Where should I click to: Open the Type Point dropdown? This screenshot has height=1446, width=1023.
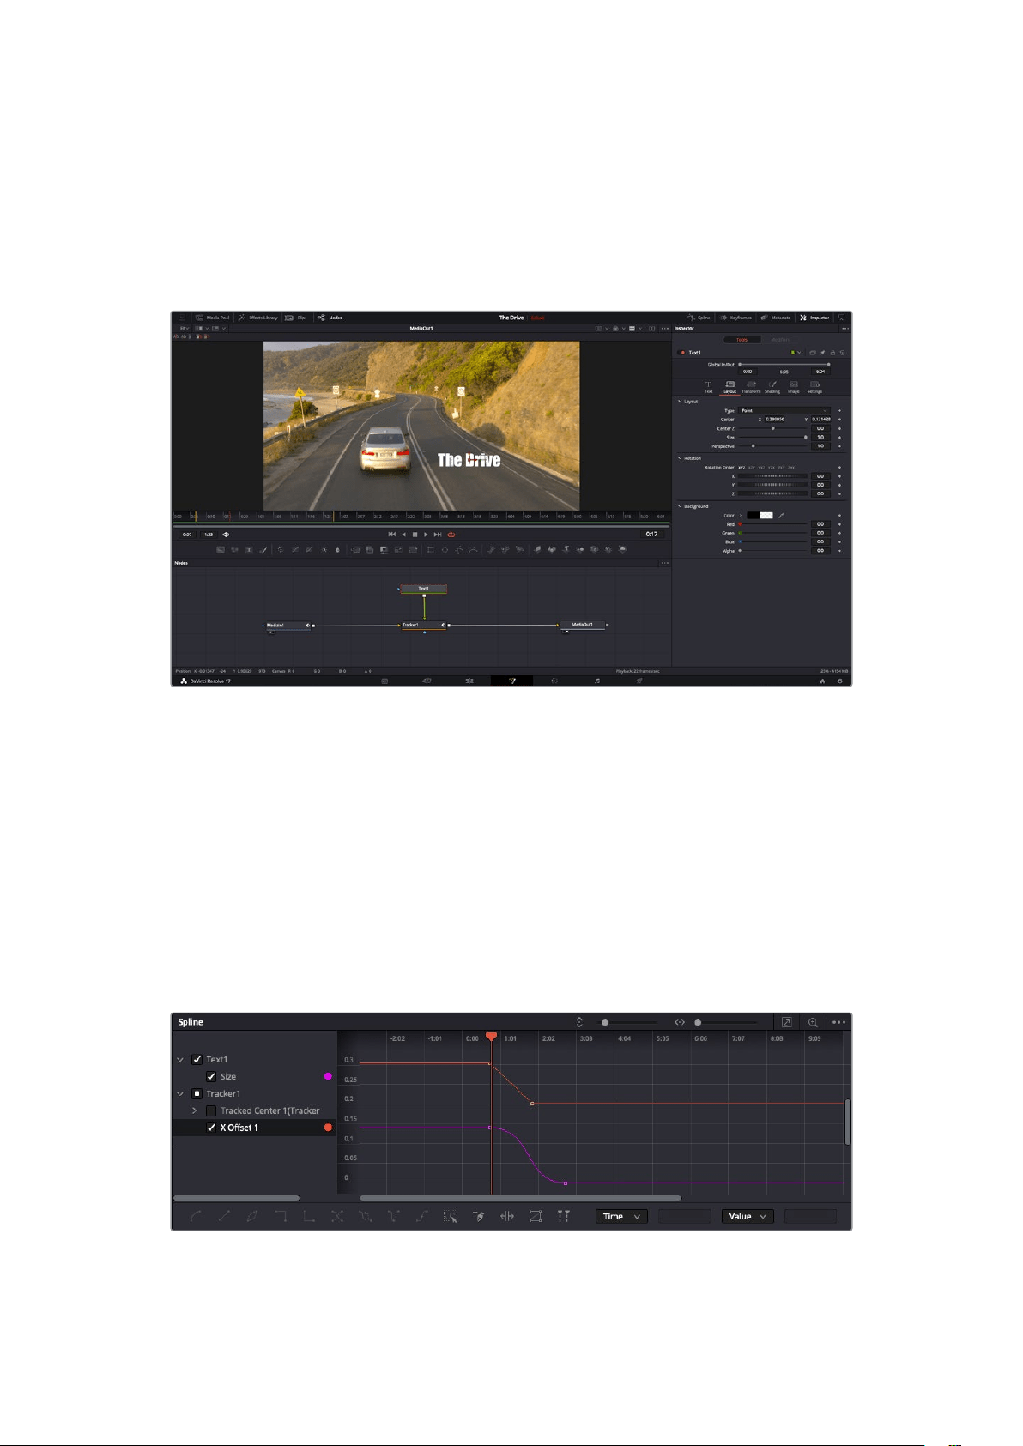pyautogui.click(x=784, y=410)
